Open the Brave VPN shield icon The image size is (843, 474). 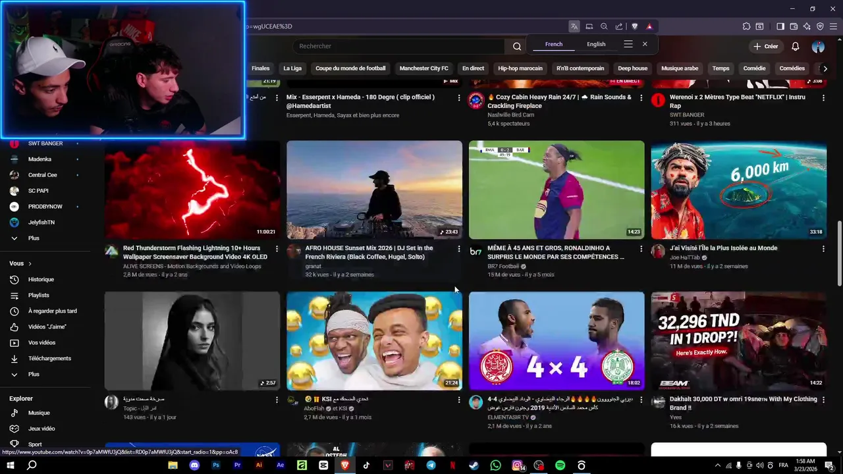[x=820, y=26]
